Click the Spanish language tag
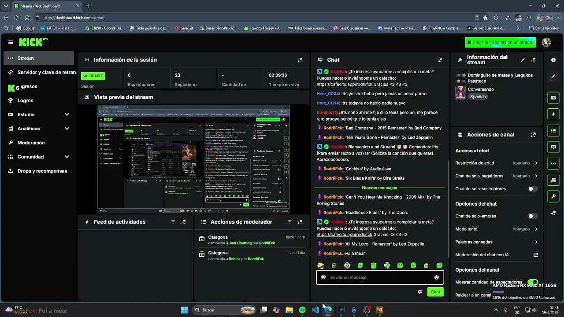 point(478,96)
